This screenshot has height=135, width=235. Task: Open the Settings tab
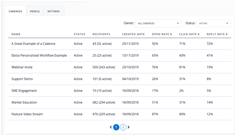(x=53, y=11)
